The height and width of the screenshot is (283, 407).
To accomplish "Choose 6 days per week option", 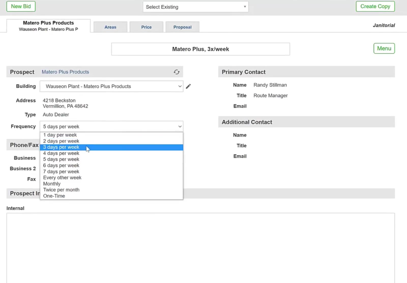I will pos(111,165).
